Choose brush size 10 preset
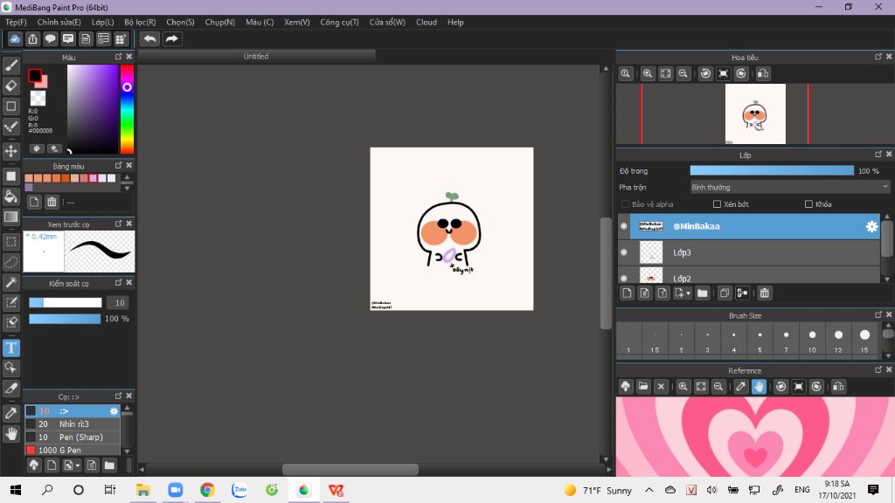This screenshot has width=895, height=503. click(812, 340)
